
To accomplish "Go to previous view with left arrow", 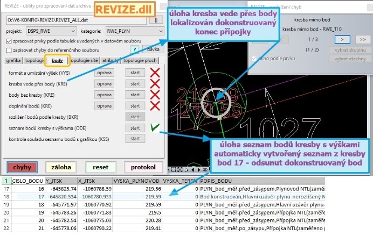I will [x=192, y=170].
